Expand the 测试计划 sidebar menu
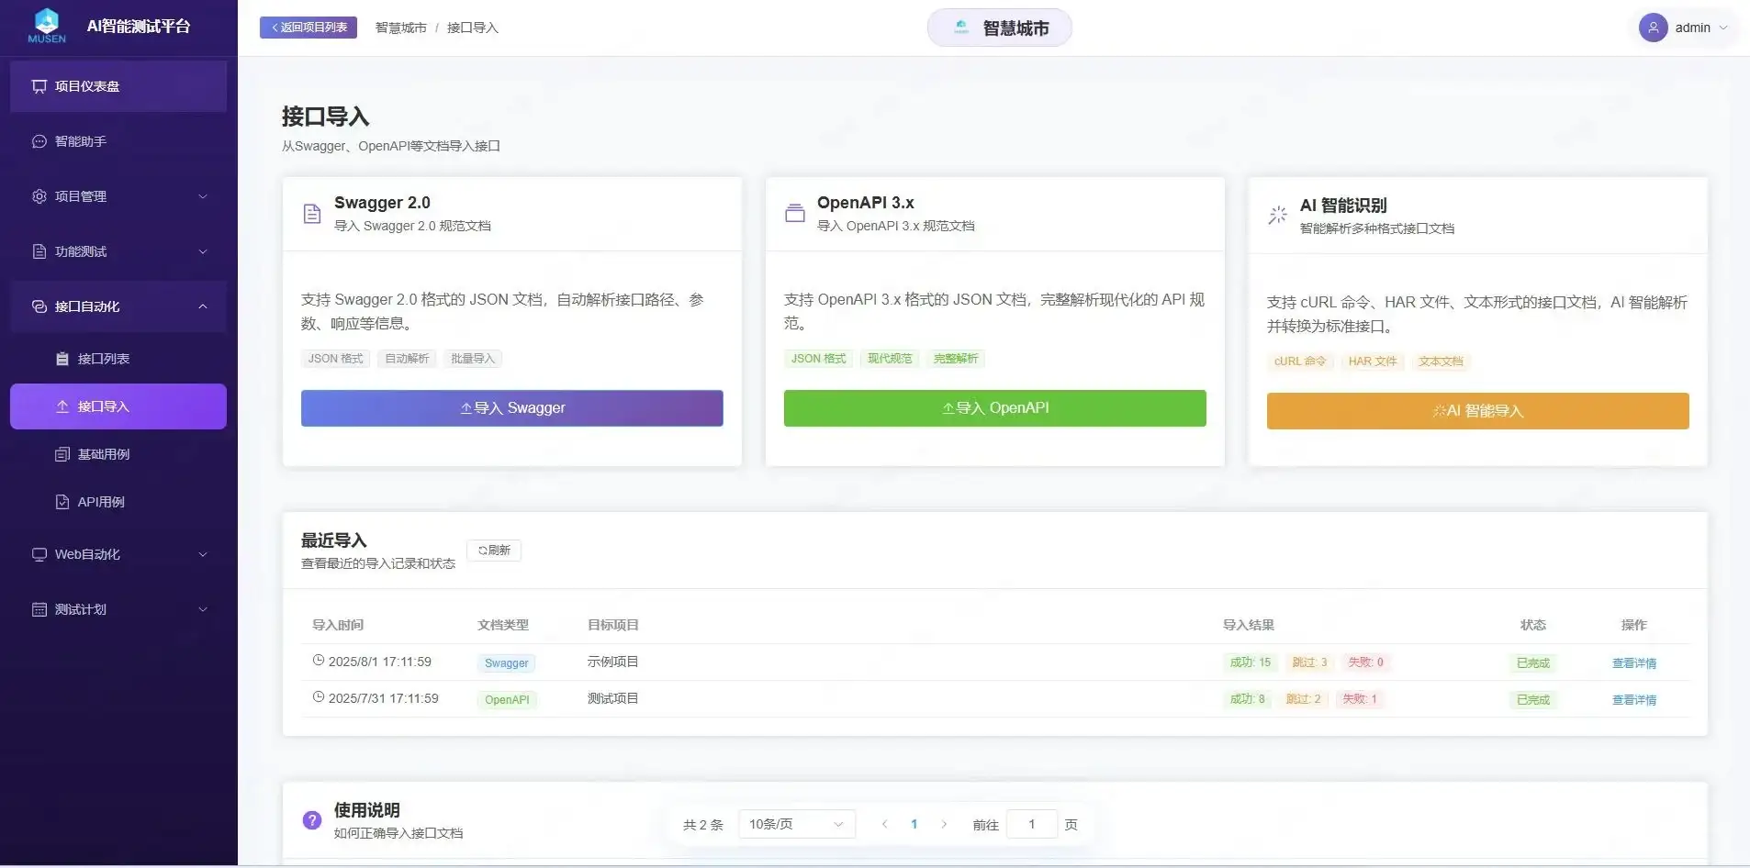The image size is (1750, 868). click(x=118, y=609)
